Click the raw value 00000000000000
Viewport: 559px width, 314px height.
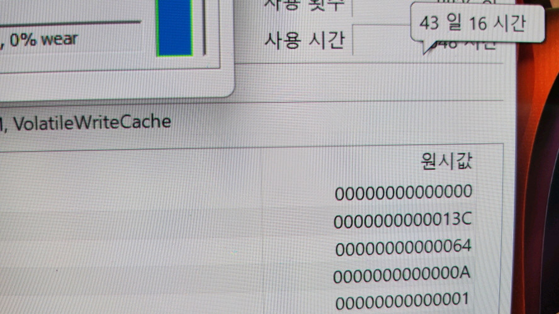click(x=404, y=193)
